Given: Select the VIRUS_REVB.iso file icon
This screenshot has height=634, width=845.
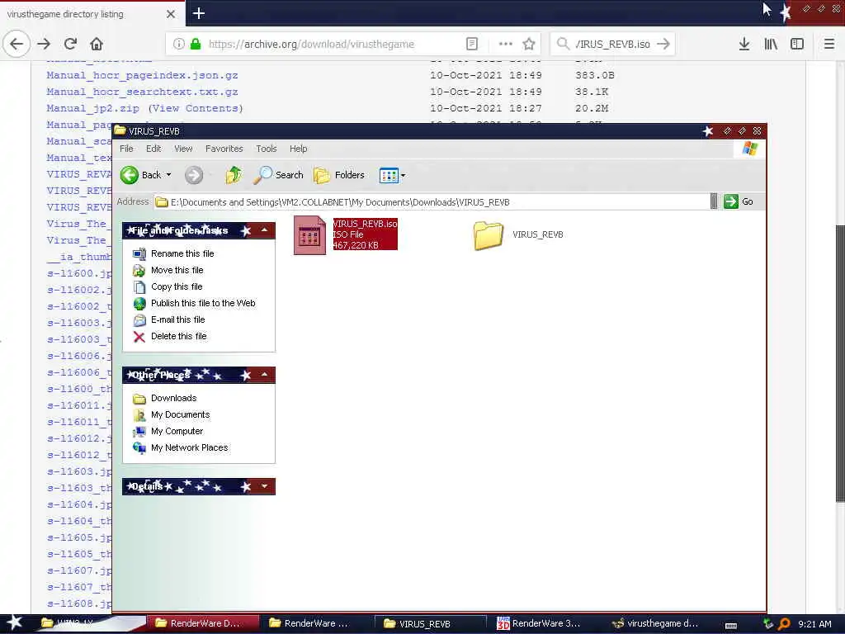Looking at the screenshot, I should click(x=310, y=235).
